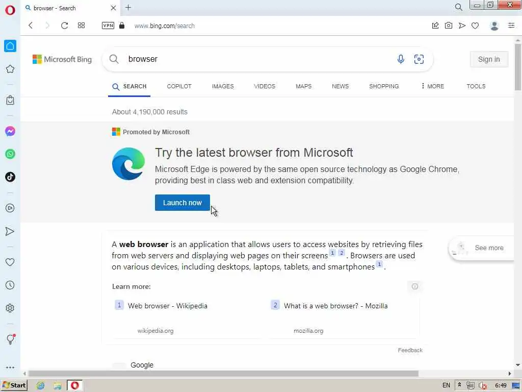This screenshot has height=392, width=522.
Task: Open Bing visual search camera icon
Action: pyautogui.click(x=419, y=59)
